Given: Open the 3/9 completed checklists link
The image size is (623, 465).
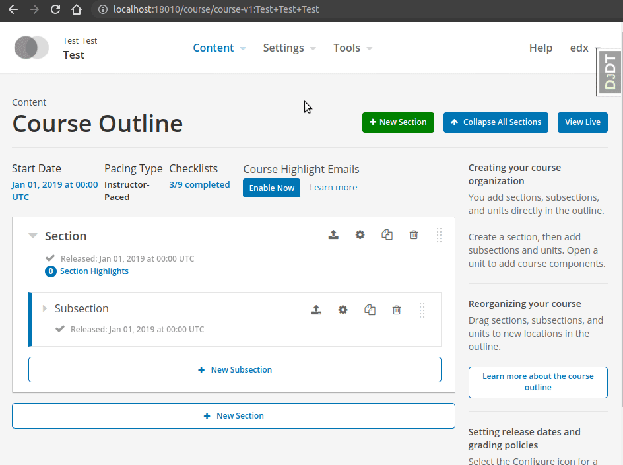Looking at the screenshot, I should click(x=199, y=184).
